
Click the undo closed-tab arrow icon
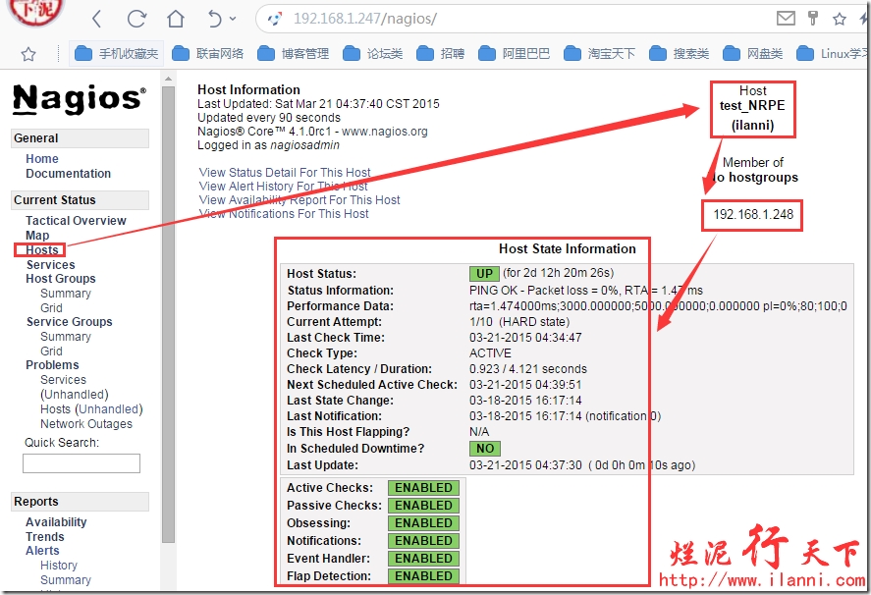point(214,19)
